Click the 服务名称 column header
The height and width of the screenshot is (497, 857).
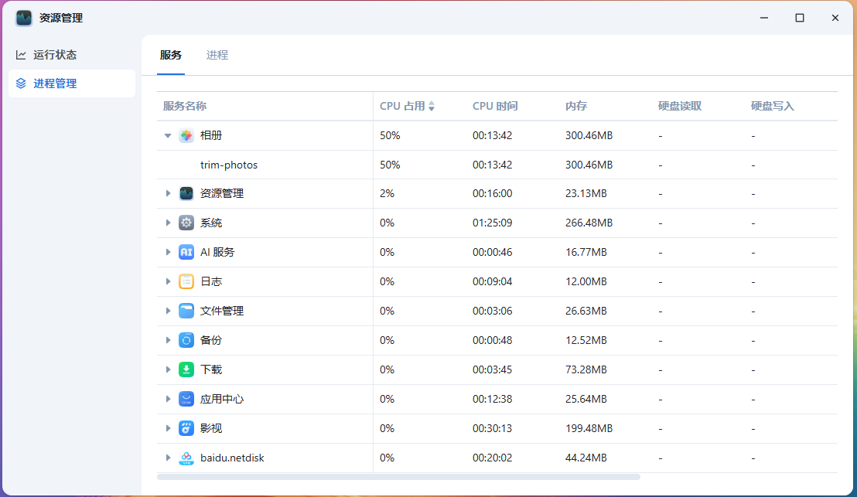(185, 106)
